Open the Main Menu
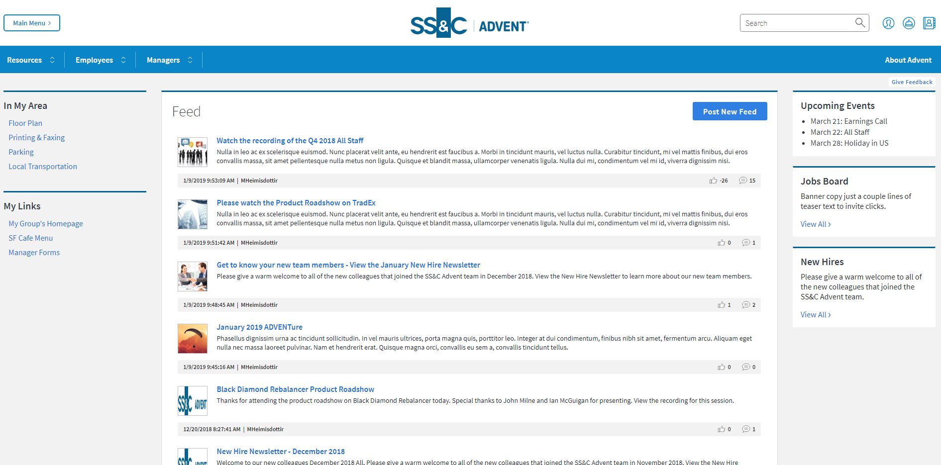941x465 pixels. pos(32,23)
